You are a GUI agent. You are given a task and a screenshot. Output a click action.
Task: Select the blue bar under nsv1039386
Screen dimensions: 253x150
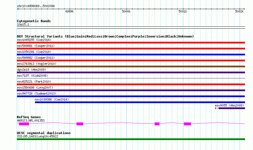tap(140, 102)
